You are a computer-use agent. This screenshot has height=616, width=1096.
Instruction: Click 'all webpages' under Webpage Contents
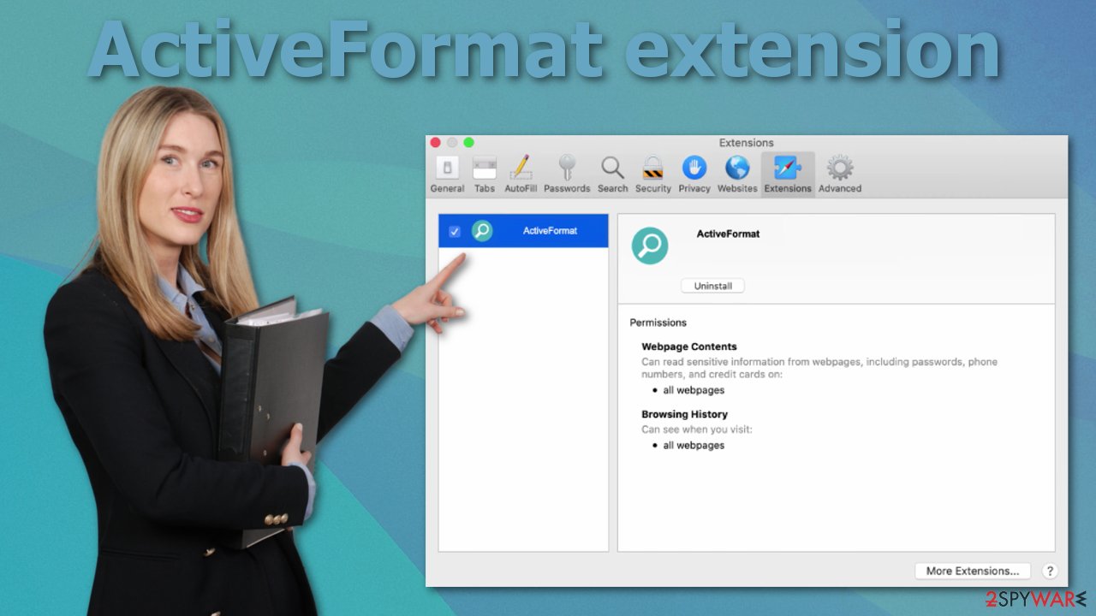pos(694,390)
